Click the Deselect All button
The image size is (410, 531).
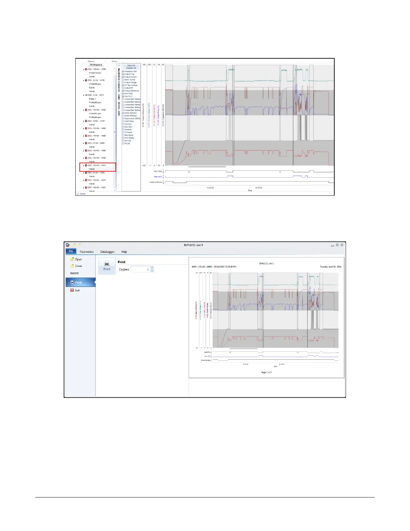click(x=131, y=68)
